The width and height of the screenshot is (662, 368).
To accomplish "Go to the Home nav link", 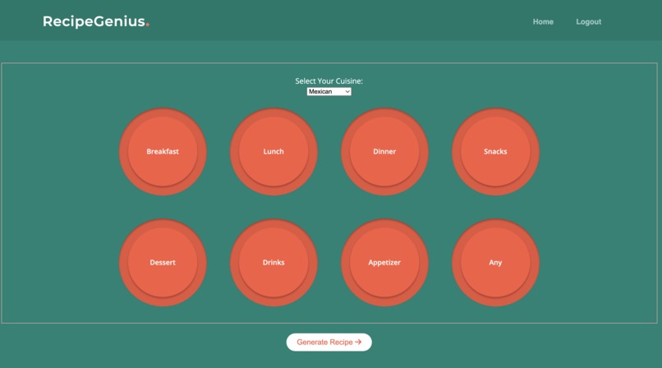I will 543,21.
